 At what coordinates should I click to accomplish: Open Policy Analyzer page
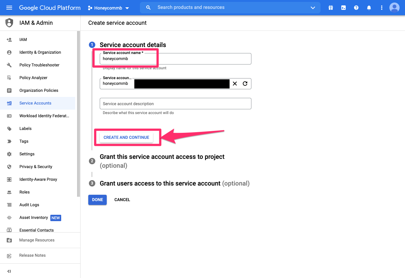click(x=33, y=78)
